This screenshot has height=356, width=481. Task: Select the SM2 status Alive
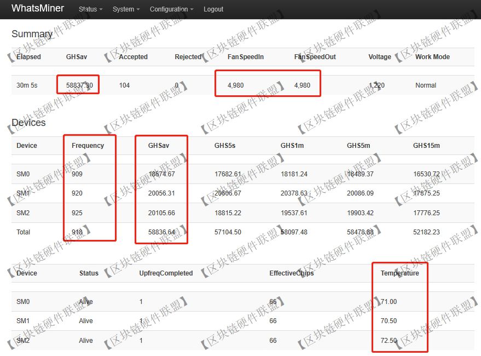86,341
